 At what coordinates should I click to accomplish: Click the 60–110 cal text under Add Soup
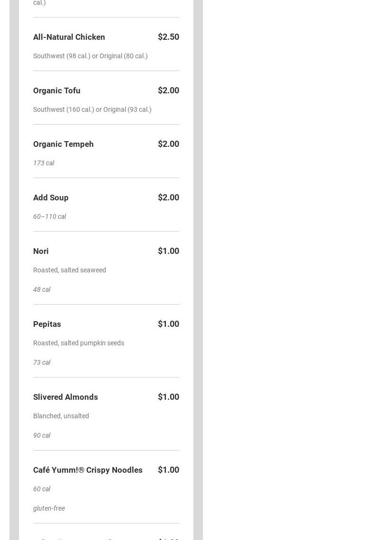(50, 216)
